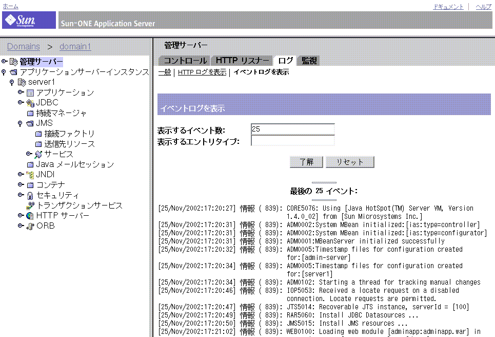Image resolution: width=495 pixels, height=337 pixels.
Task: Click the 了解 button
Action: [306, 162]
